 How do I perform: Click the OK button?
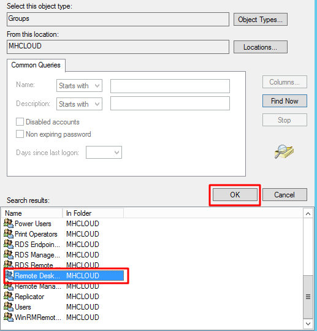(235, 195)
